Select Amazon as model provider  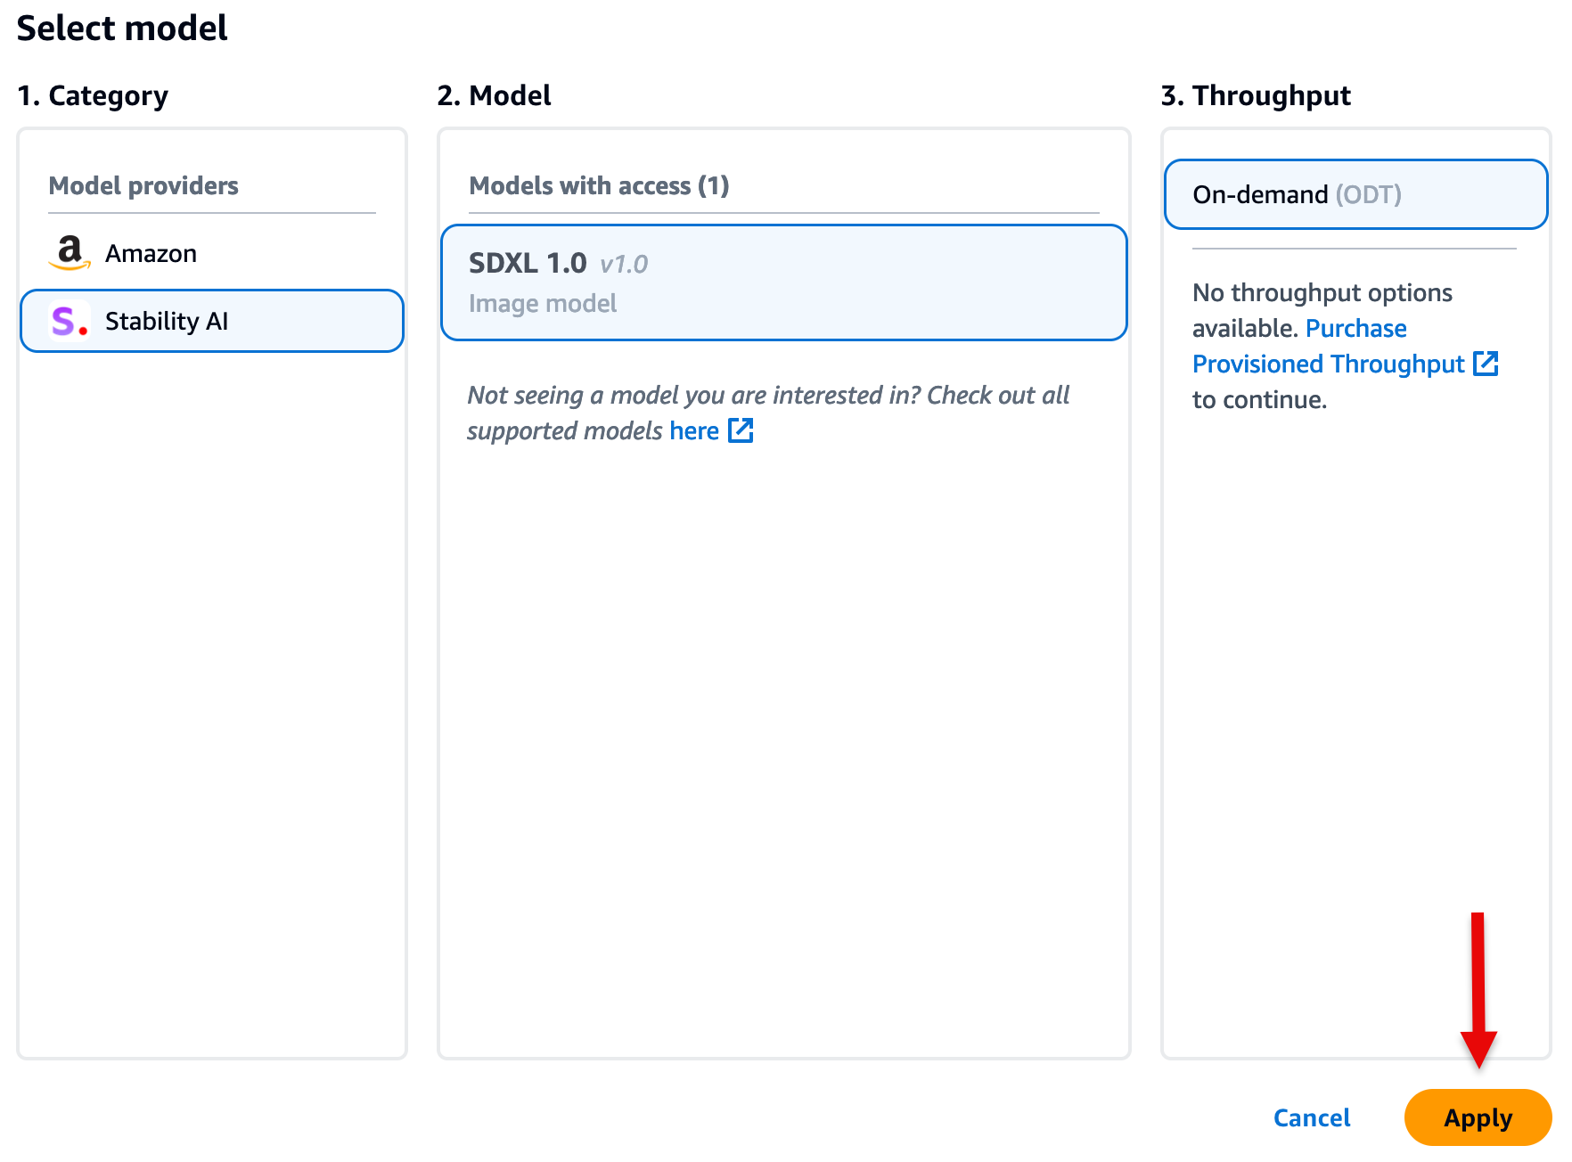pyautogui.click(x=151, y=254)
